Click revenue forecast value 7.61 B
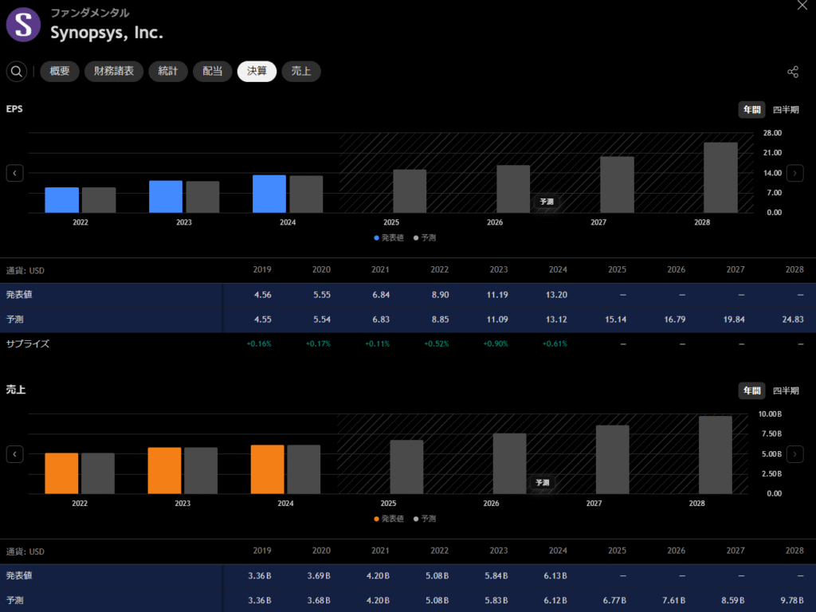The height and width of the screenshot is (612, 816). click(673, 601)
